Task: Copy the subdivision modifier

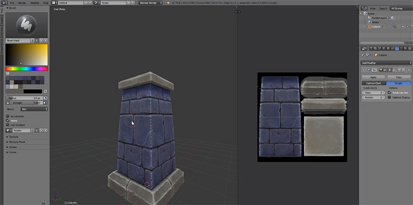Action: 399,77
